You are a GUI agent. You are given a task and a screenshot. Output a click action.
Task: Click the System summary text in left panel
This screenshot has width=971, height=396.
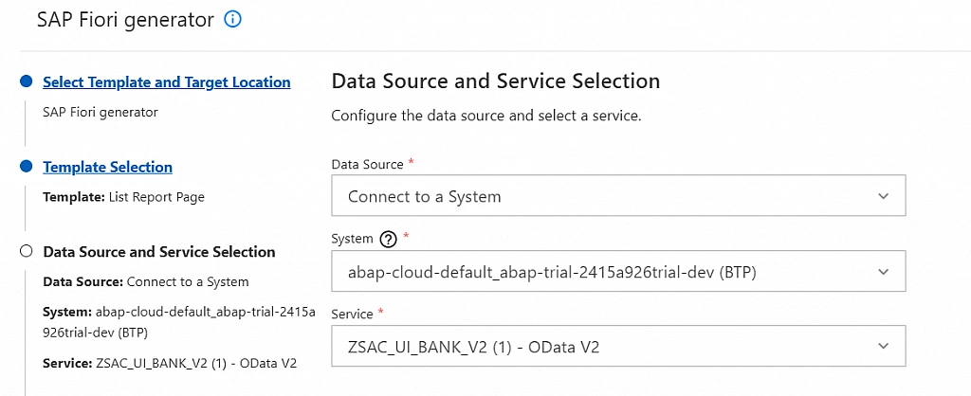pyautogui.click(x=178, y=323)
